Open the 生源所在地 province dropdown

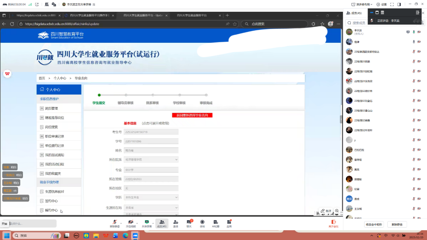coord(151,208)
